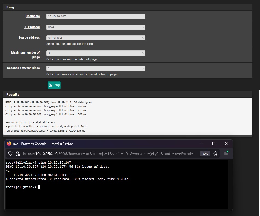Click the Firefox logo in title bar
The width and height of the screenshot is (260, 216).
9,144
